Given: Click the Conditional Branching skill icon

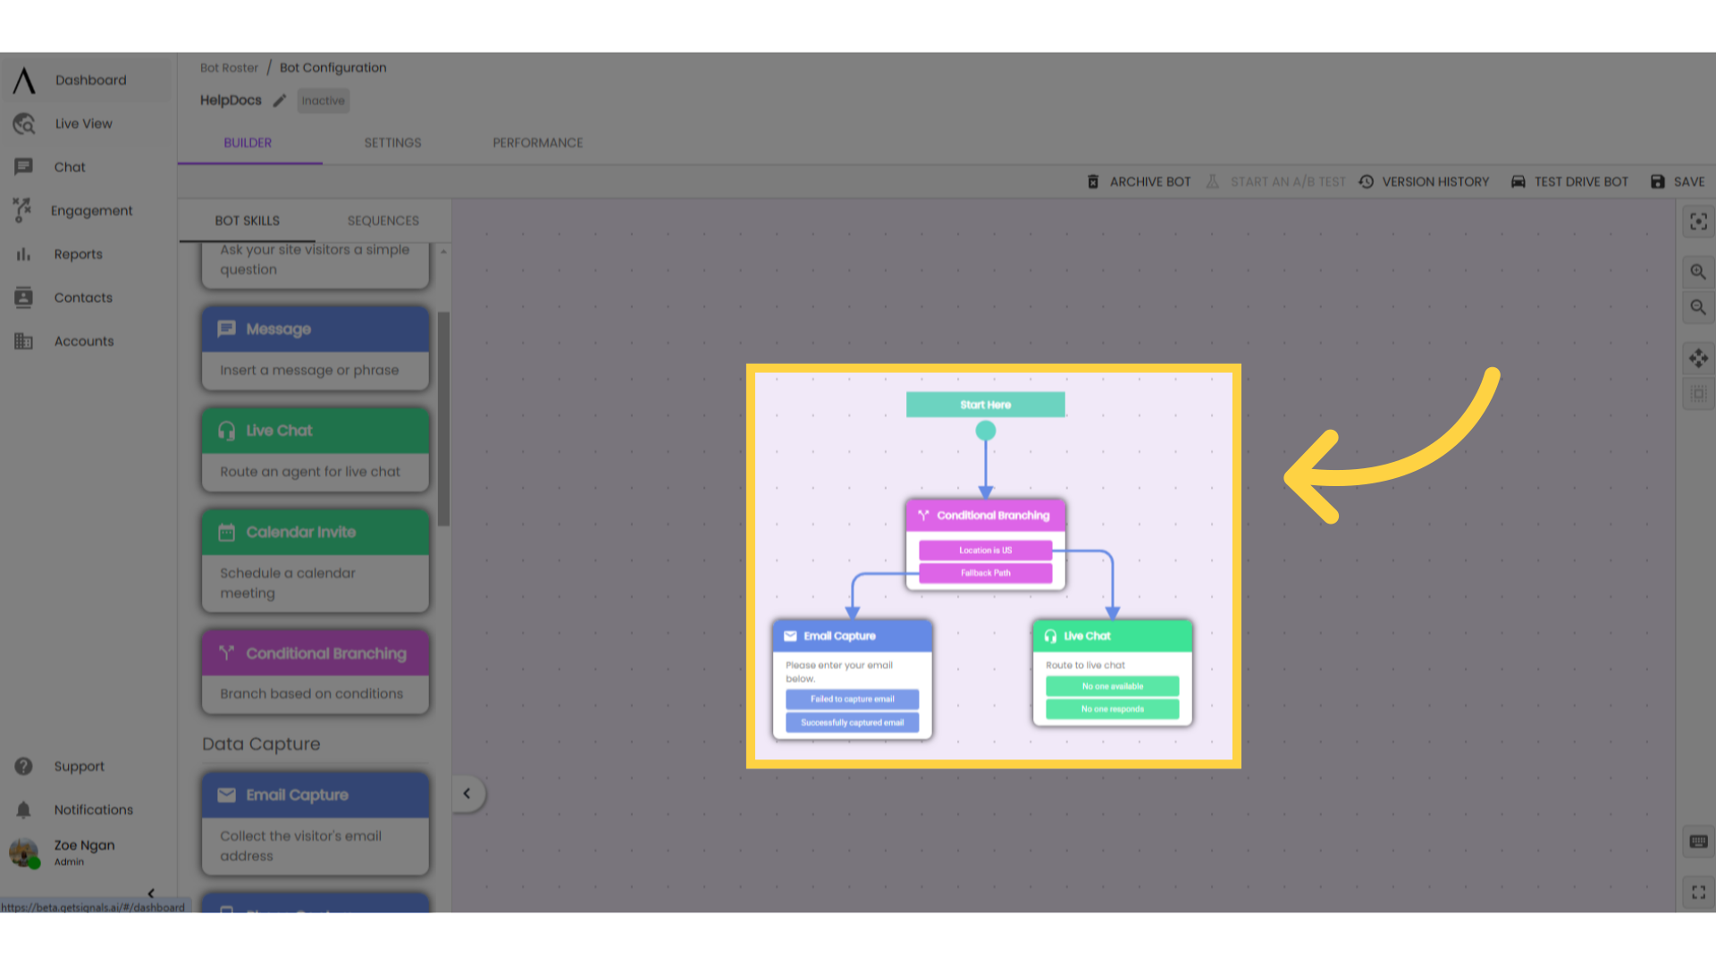Looking at the screenshot, I should click(x=226, y=653).
